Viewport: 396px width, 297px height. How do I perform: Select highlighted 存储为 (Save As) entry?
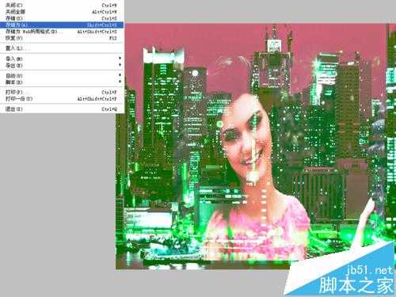tap(62, 25)
